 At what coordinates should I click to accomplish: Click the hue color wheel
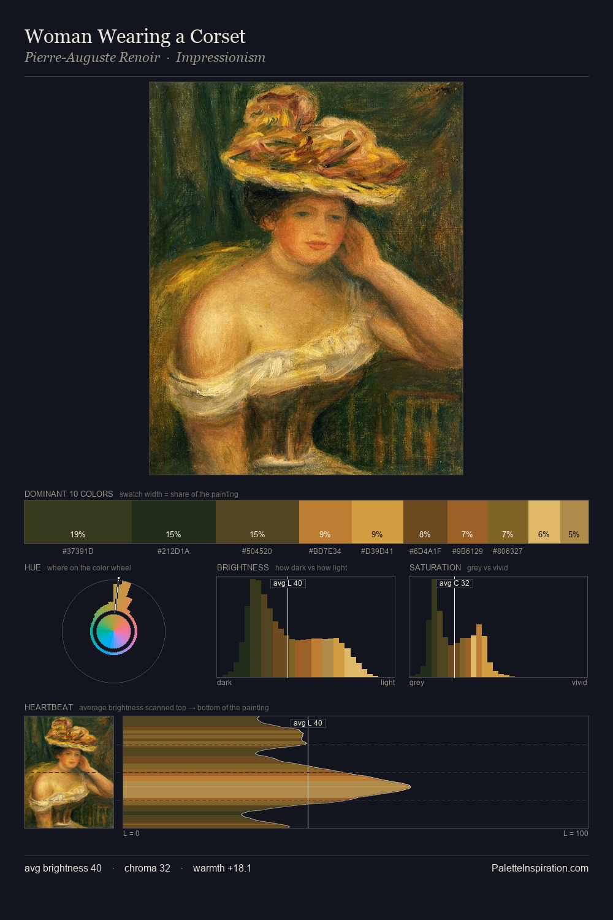113,631
